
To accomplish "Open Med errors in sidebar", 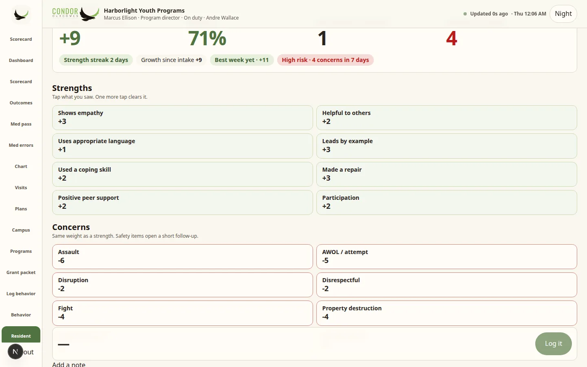I will [x=21, y=145].
